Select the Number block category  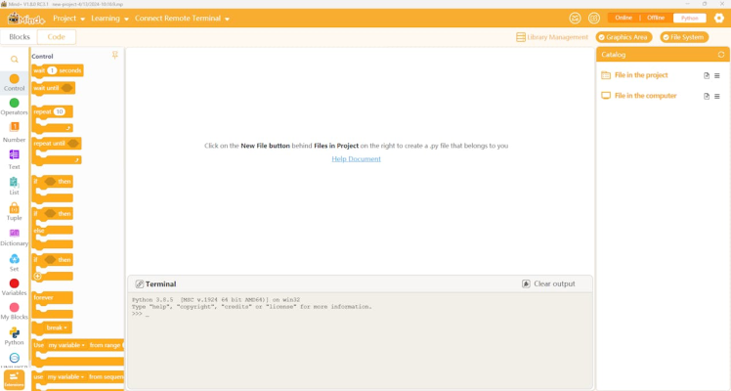(x=14, y=132)
